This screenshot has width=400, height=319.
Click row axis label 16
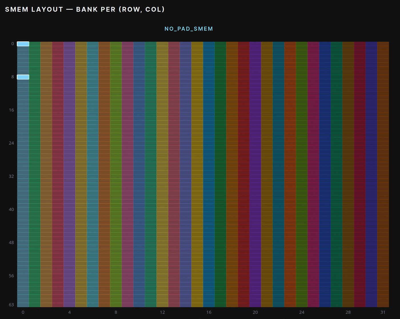click(x=11, y=110)
